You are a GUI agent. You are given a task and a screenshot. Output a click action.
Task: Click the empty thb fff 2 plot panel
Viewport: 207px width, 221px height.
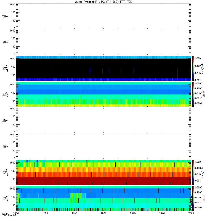104,43
